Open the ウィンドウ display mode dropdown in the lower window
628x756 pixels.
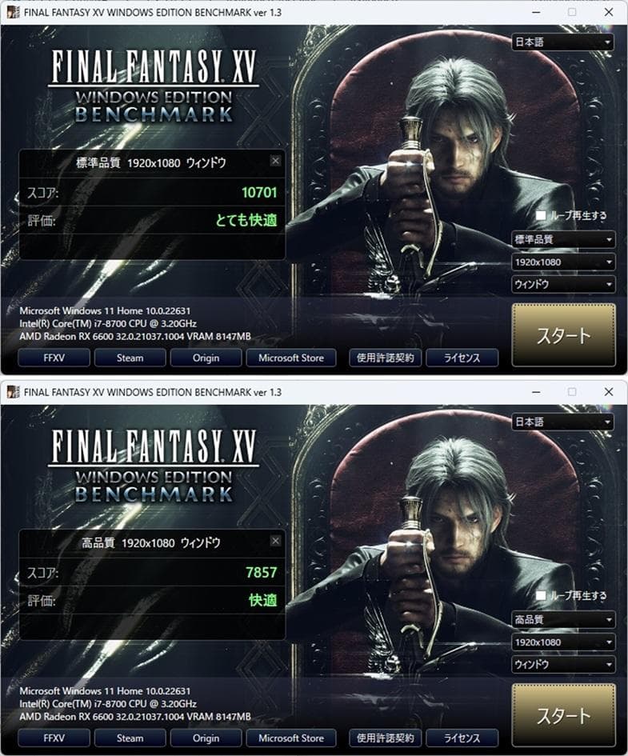[563, 664]
